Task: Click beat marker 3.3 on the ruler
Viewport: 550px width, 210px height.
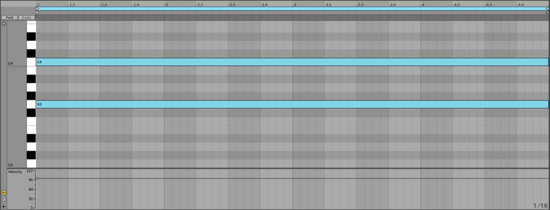Action: click(x=361, y=5)
